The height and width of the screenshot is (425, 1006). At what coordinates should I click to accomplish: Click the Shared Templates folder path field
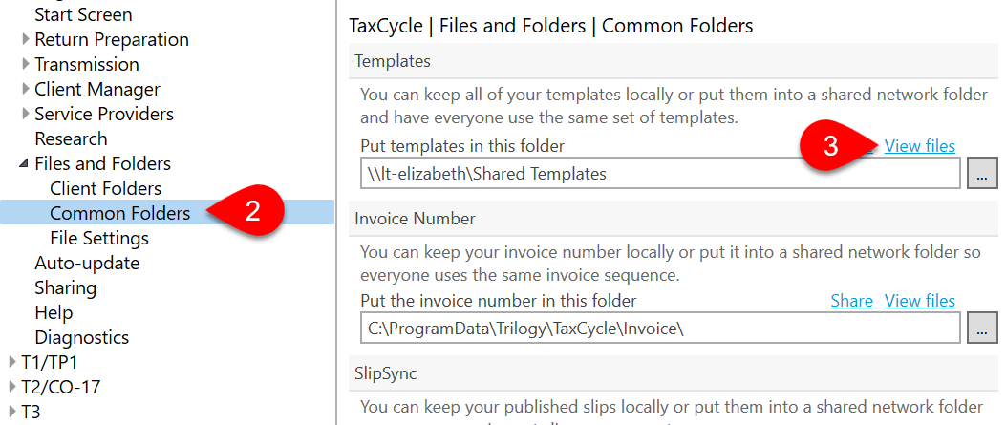[x=660, y=174]
